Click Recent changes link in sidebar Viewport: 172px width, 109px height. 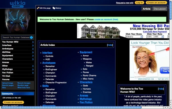[x=24, y=83]
